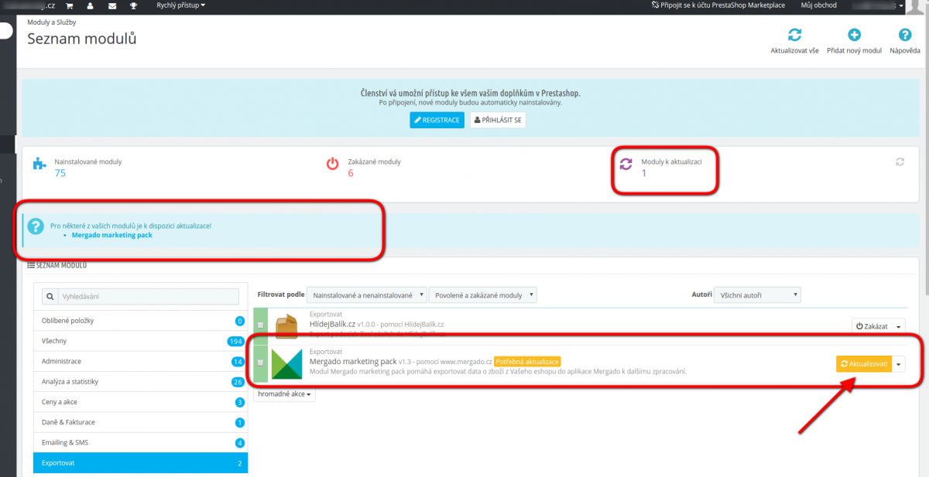Click the Aktualizovat vše refresh icon
The image size is (929, 477).
[x=794, y=35]
